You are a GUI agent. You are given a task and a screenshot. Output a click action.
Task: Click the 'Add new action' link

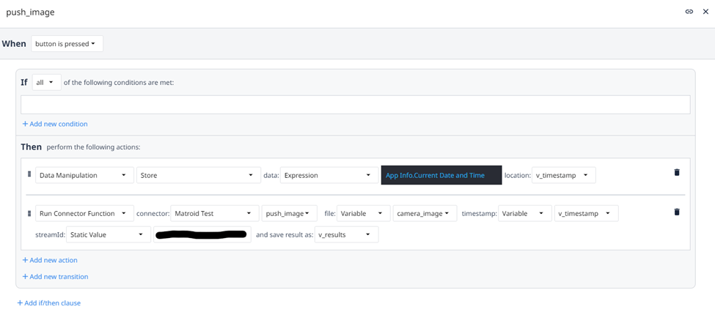tap(50, 260)
